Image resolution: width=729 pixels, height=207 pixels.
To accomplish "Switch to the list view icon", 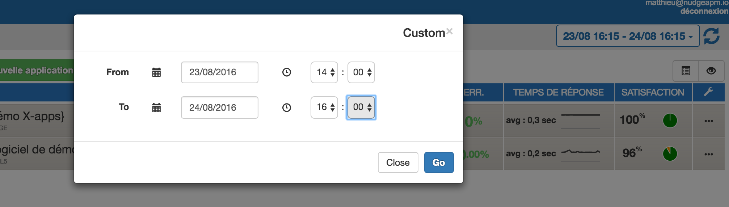I will coord(686,71).
